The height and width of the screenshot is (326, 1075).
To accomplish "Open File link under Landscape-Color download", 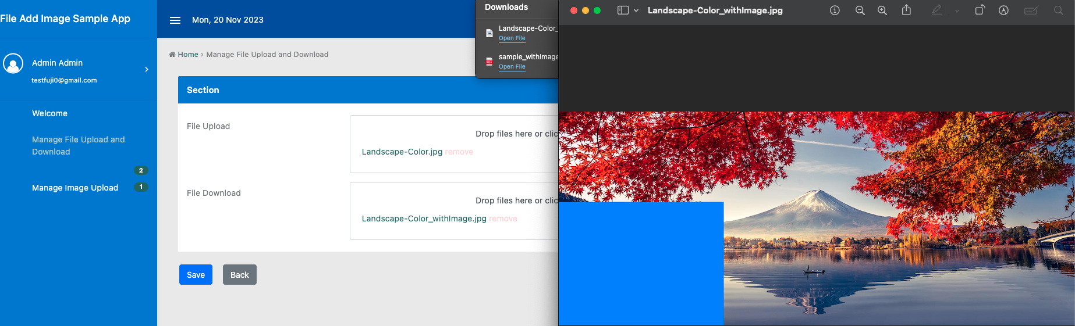I will pyautogui.click(x=512, y=38).
